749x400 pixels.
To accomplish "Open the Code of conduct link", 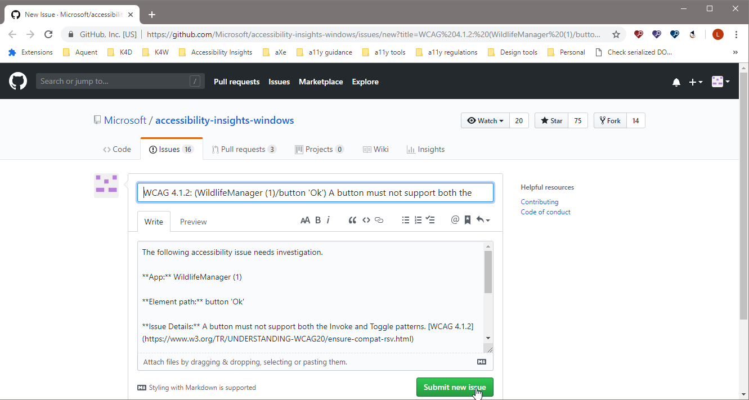I will [545, 212].
